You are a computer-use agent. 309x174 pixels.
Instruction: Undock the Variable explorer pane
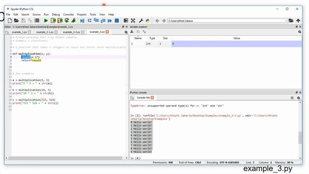(x=296, y=27)
